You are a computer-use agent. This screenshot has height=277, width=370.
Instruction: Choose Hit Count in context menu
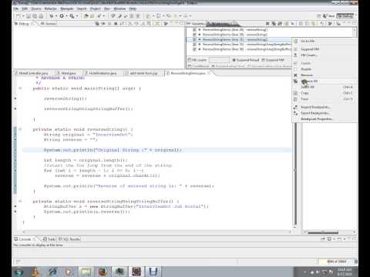pos(309,55)
